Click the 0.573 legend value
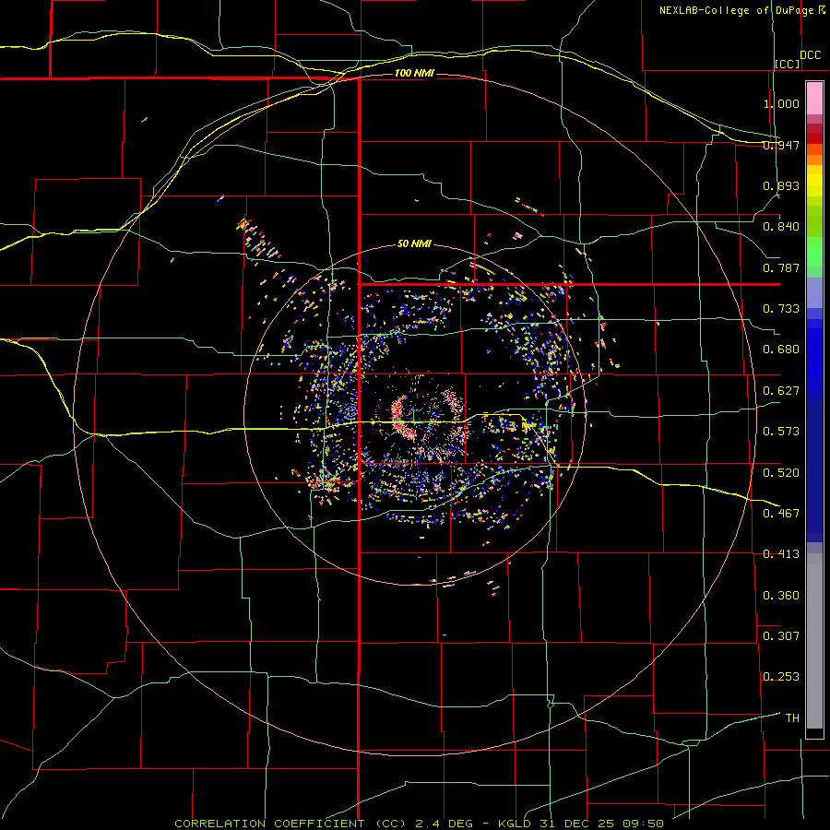The width and height of the screenshot is (830, 830). pos(781,432)
